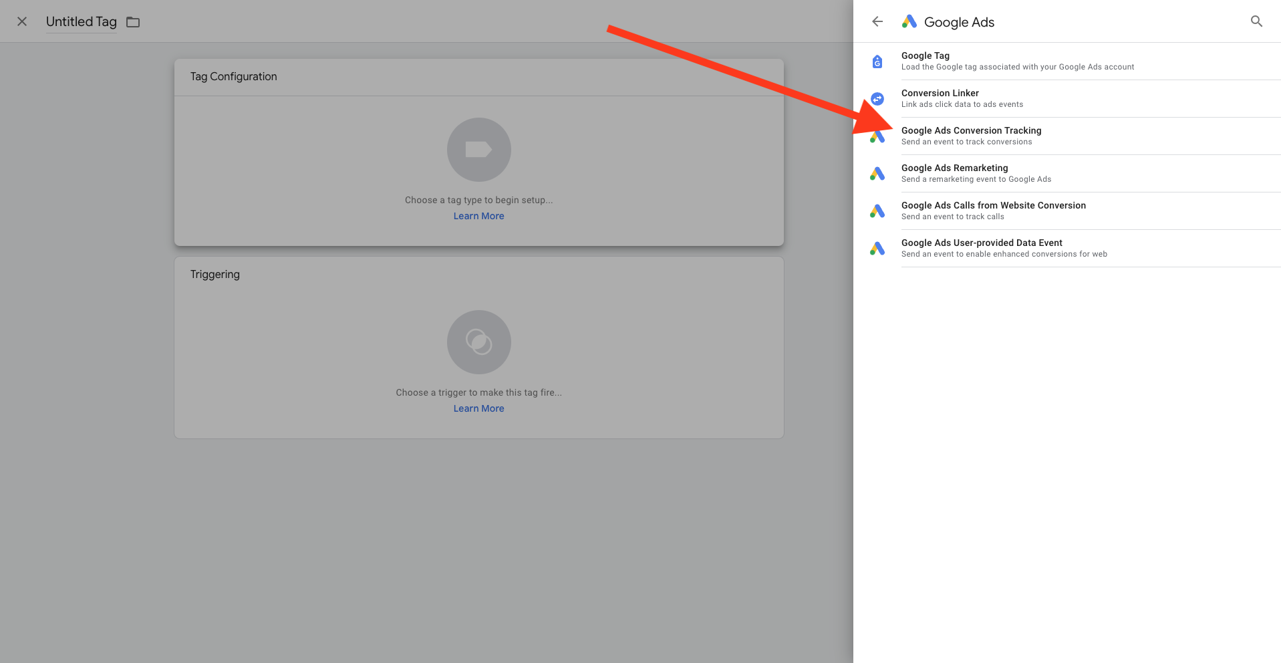Open search in the Google Ads panel

1256,21
